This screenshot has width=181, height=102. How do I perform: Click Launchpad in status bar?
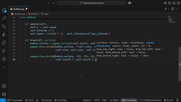(14, 100)
